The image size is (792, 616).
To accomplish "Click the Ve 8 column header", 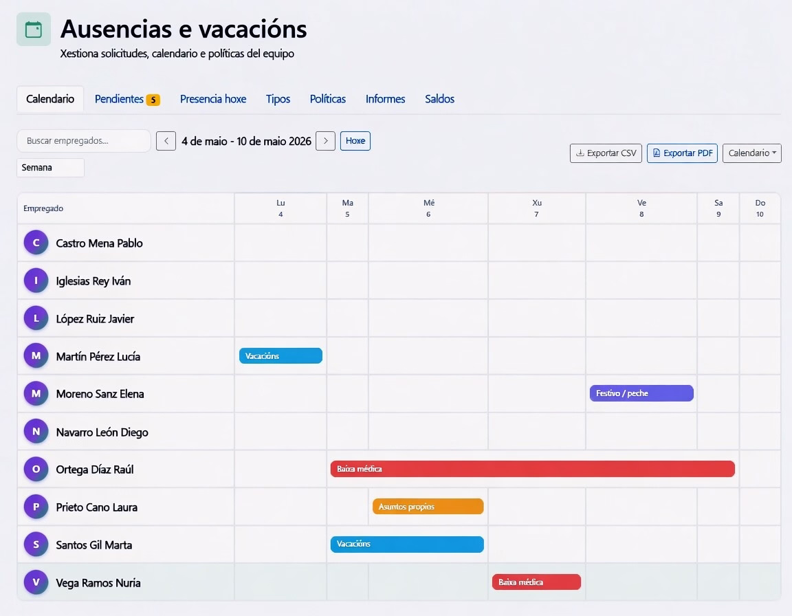I will click(641, 208).
